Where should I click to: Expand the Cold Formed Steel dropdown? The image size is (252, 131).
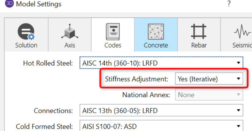point(162,127)
